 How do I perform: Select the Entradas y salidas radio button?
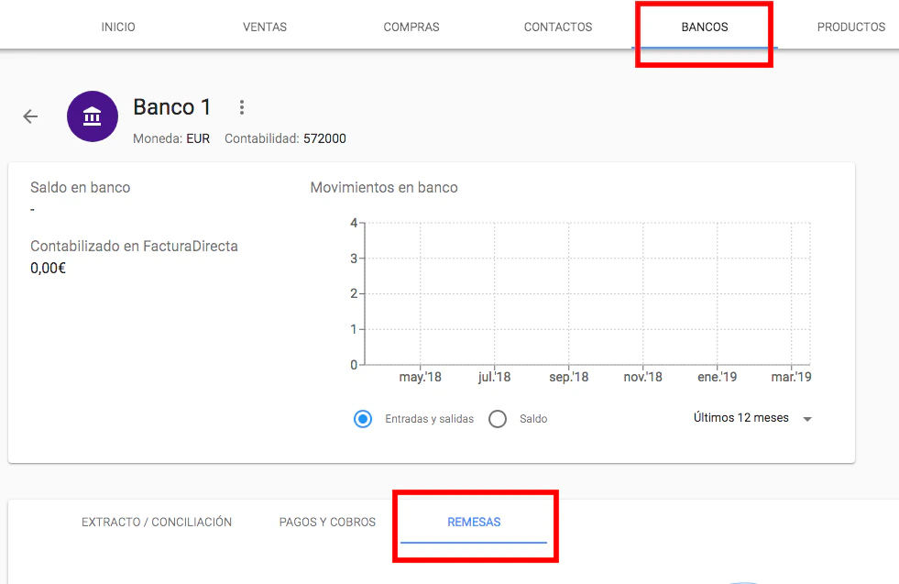coord(363,419)
